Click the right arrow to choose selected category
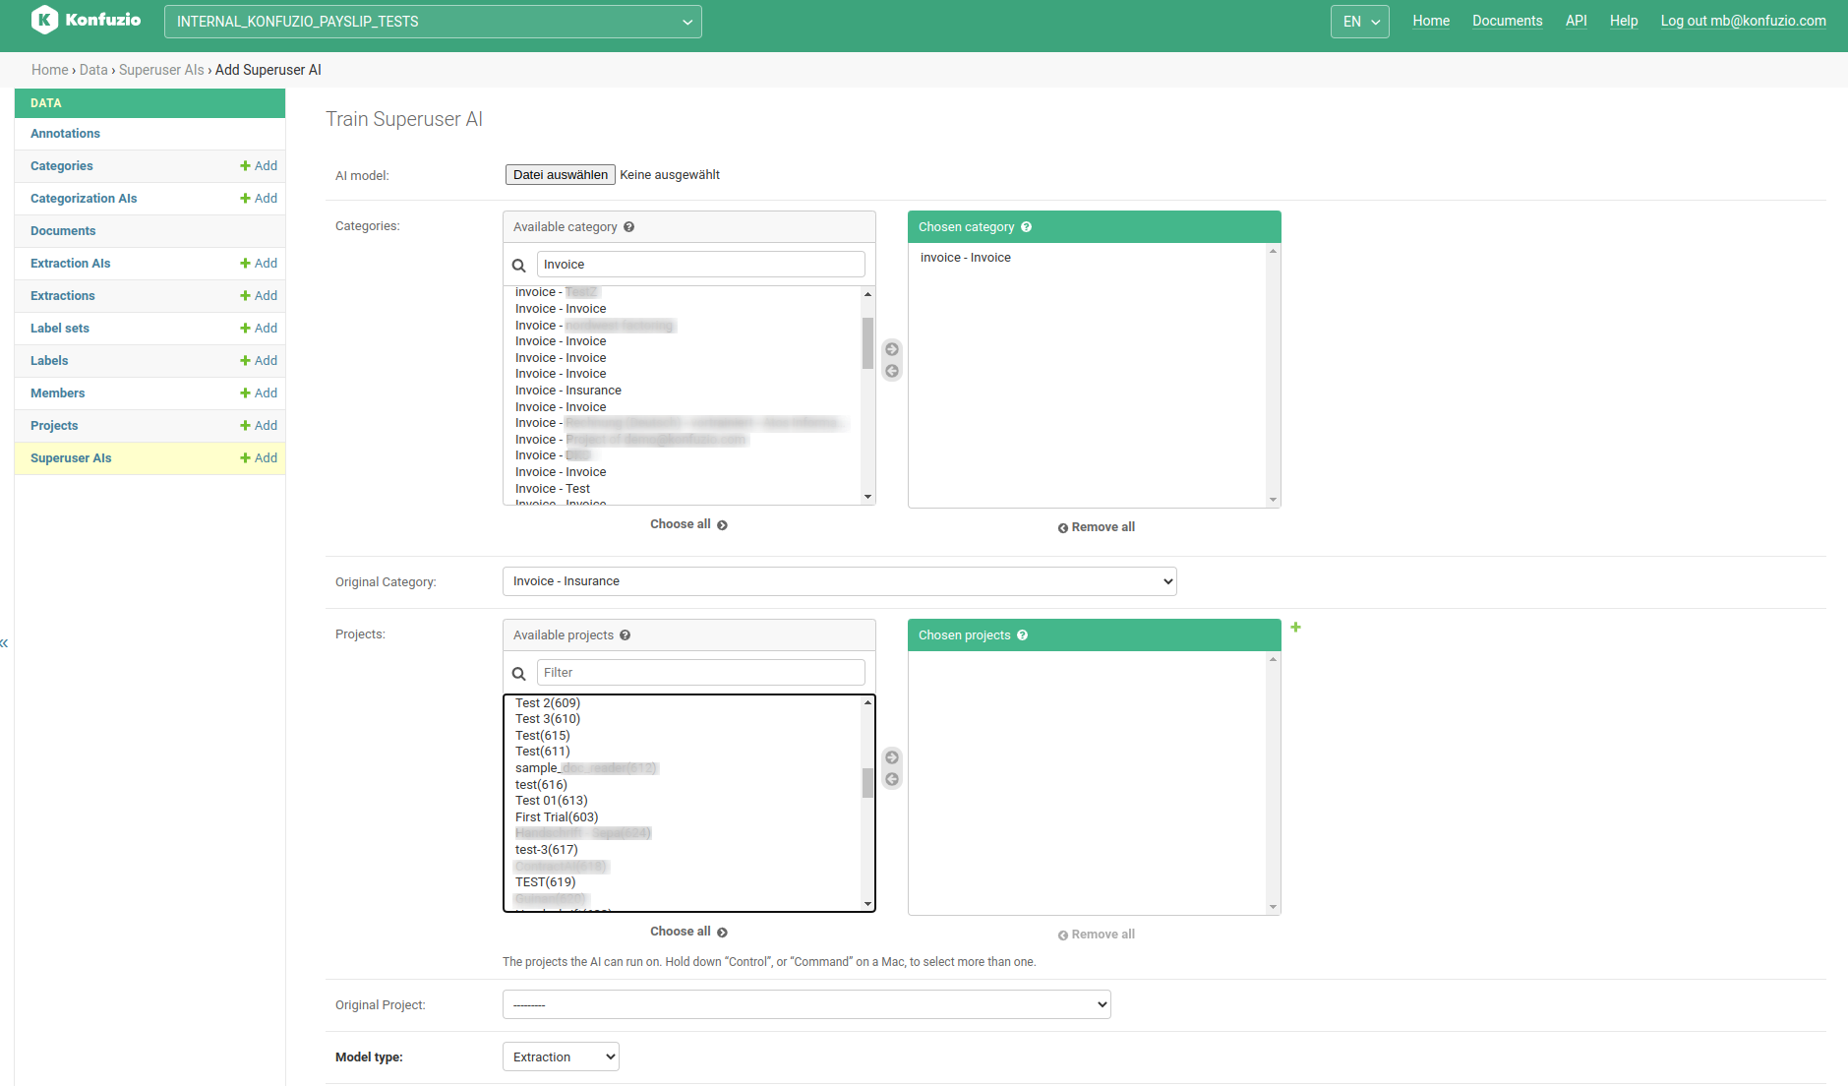This screenshot has width=1848, height=1086. click(x=892, y=349)
